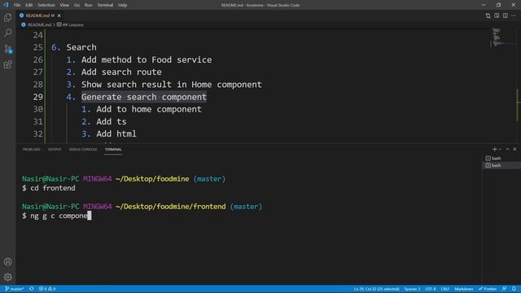Open the Accounts menu icon

tap(7, 262)
